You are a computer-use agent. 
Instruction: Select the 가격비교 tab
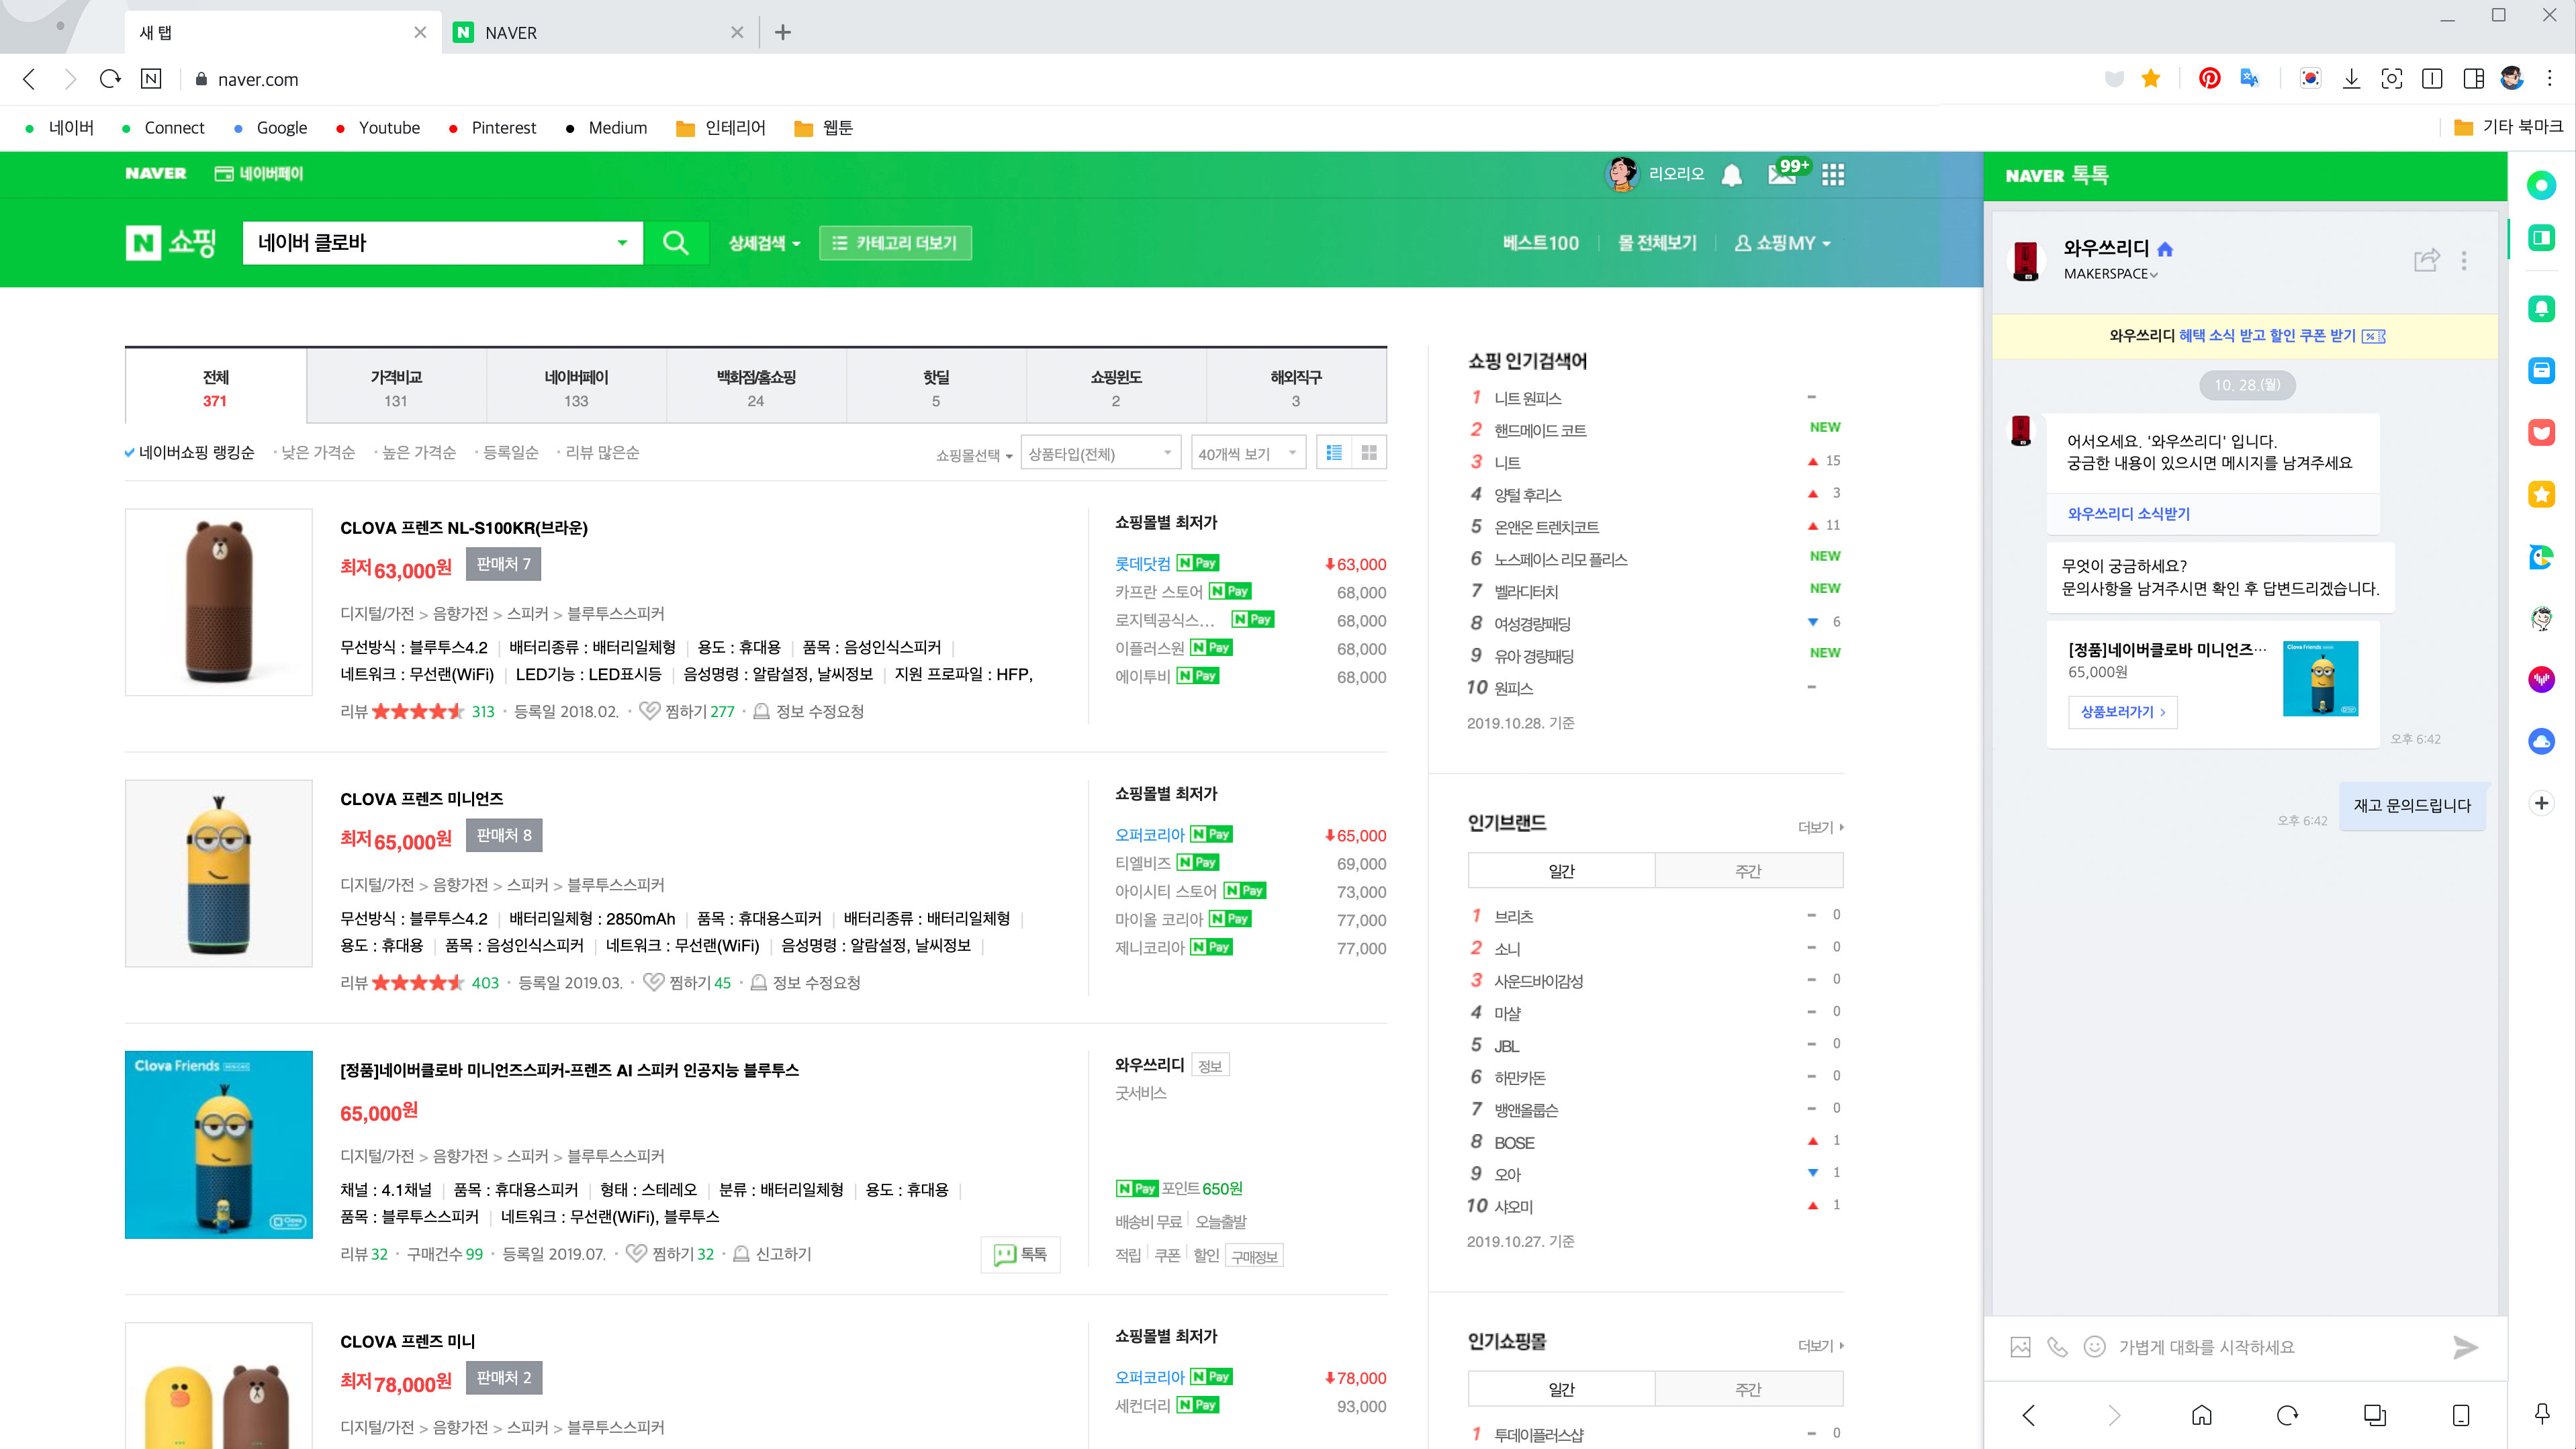(396, 388)
